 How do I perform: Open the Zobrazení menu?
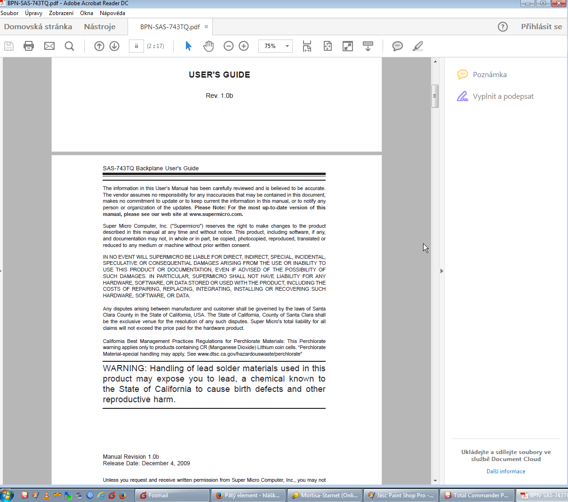point(61,13)
